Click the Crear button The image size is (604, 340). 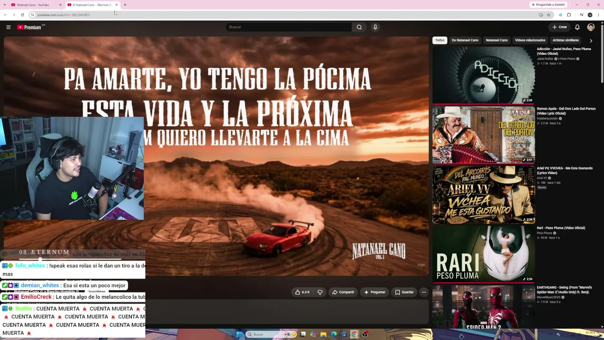pos(560,27)
